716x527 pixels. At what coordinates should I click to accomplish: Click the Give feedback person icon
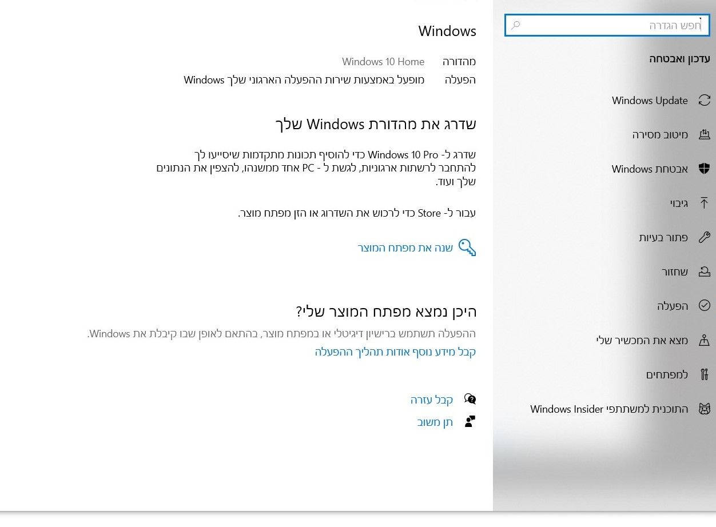pos(470,422)
